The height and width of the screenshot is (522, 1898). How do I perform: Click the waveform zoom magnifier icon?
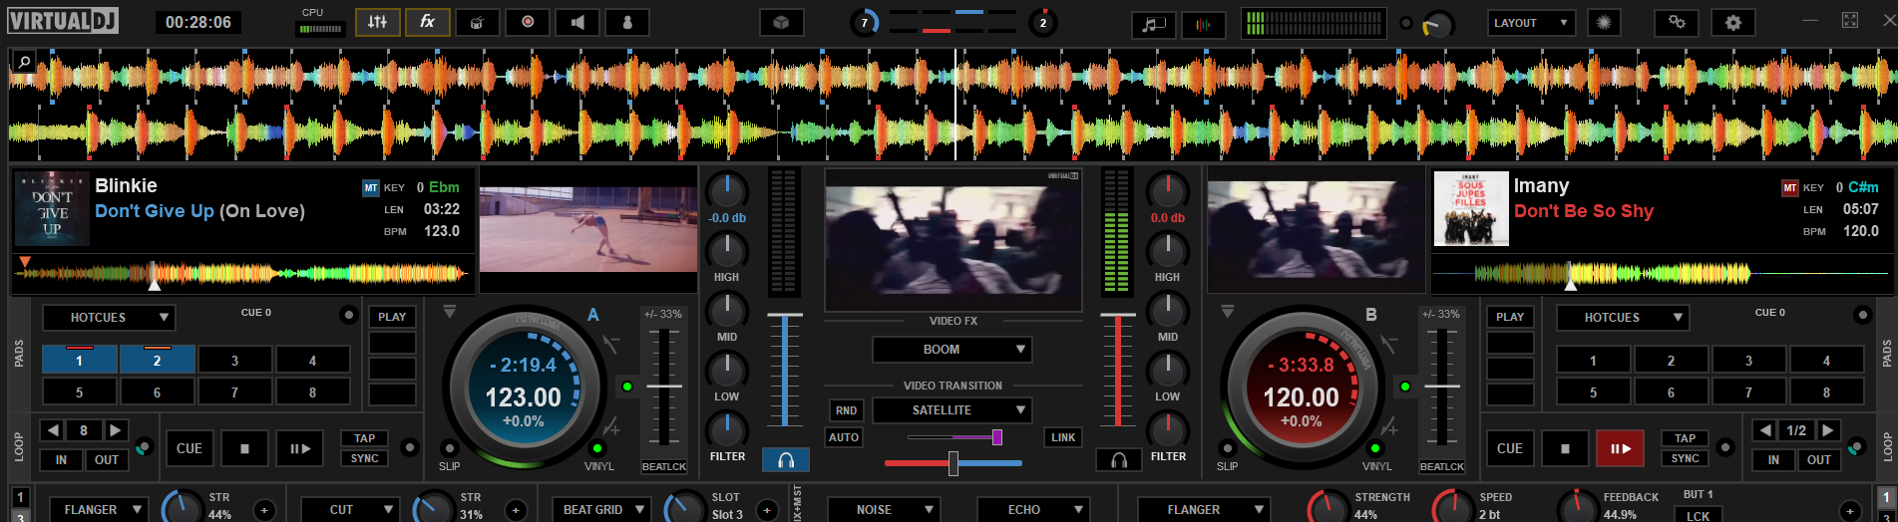coord(23,63)
